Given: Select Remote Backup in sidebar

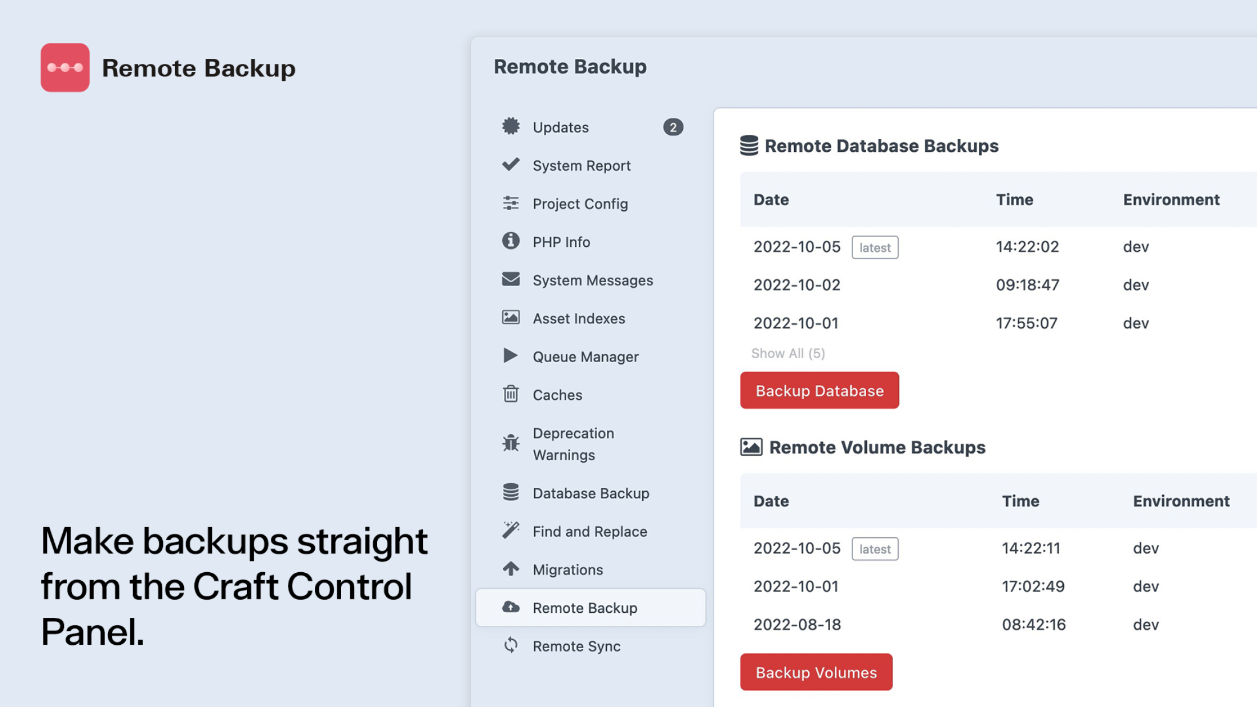Looking at the screenshot, I should click(585, 608).
